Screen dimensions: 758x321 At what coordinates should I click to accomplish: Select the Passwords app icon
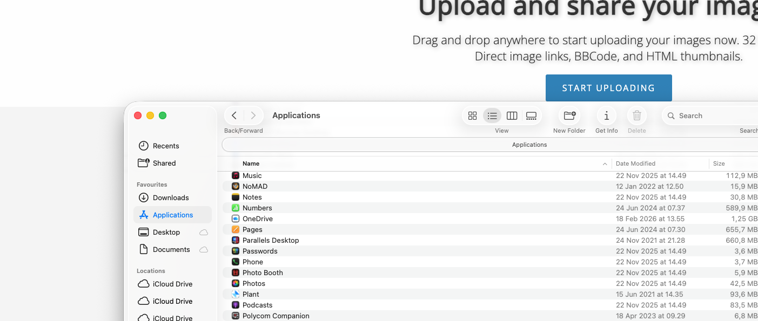236,251
